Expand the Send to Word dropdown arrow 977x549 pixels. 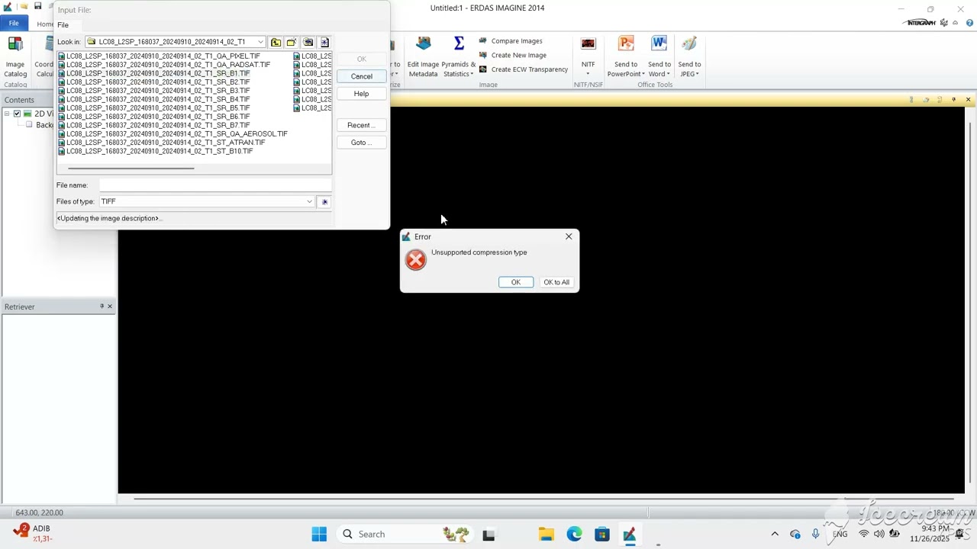click(x=669, y=75)
